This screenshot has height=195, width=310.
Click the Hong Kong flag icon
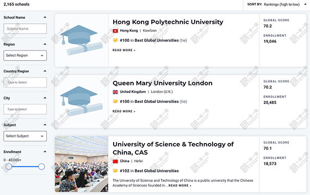tap(115, 31)
